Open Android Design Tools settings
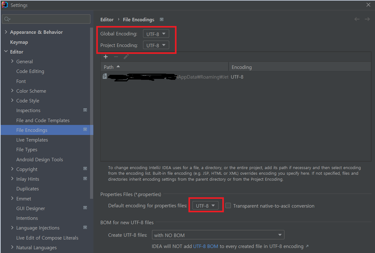This screenshot has height=253, width=375. click(40, 159)
